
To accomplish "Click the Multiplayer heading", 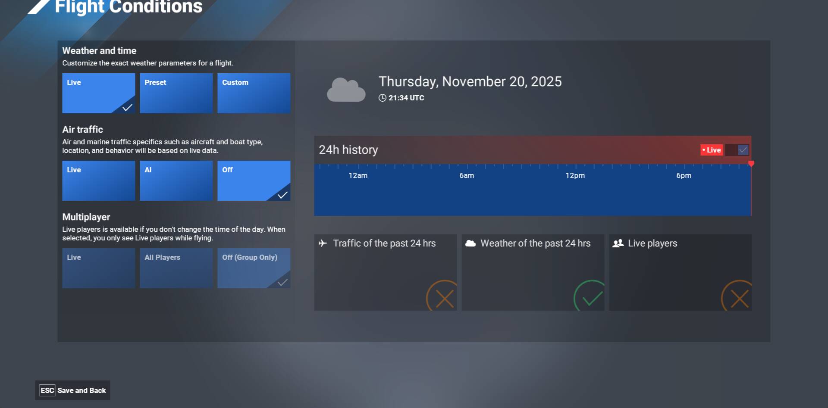I will pyautogui.click(x=86, y=217).
